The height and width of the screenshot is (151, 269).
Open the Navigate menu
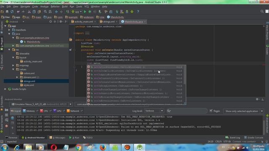25,7
